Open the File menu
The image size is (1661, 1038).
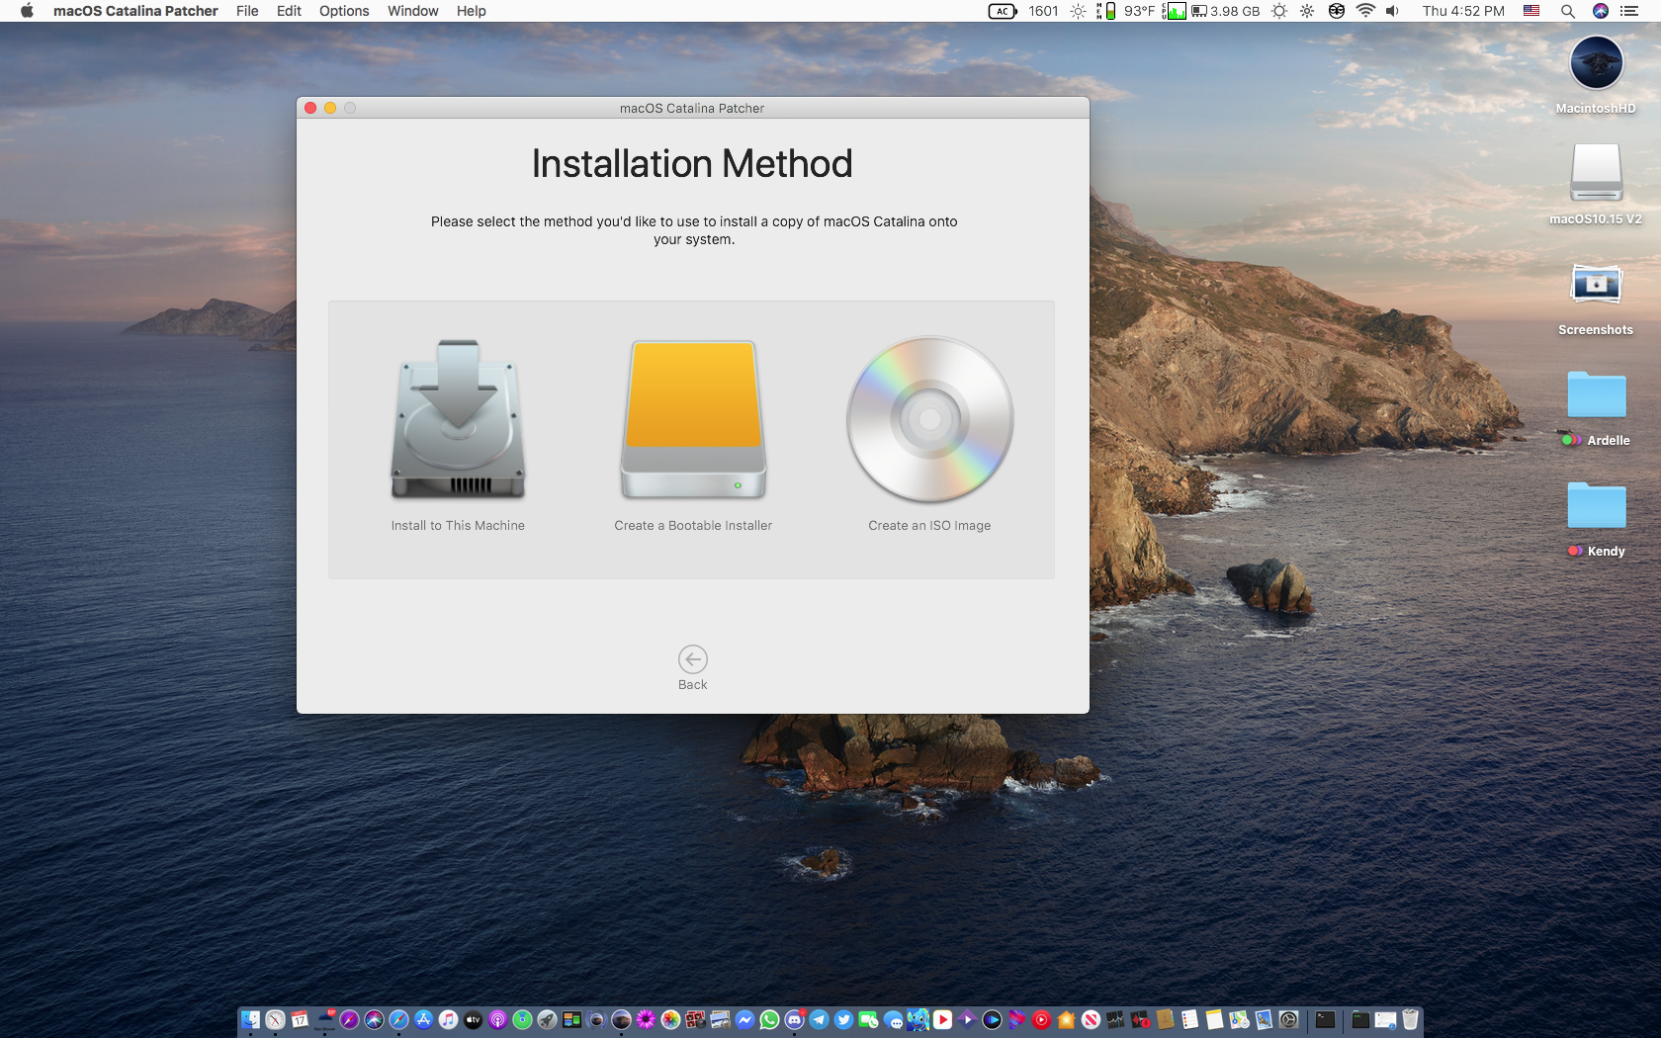[x=247, y=11]
